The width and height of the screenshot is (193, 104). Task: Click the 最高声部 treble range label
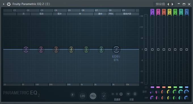[x=127, y=14]
